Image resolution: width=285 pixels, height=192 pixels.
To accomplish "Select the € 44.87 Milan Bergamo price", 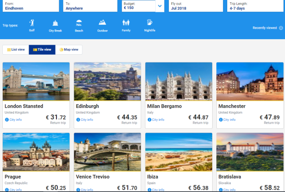I will (x=198, y=117).
